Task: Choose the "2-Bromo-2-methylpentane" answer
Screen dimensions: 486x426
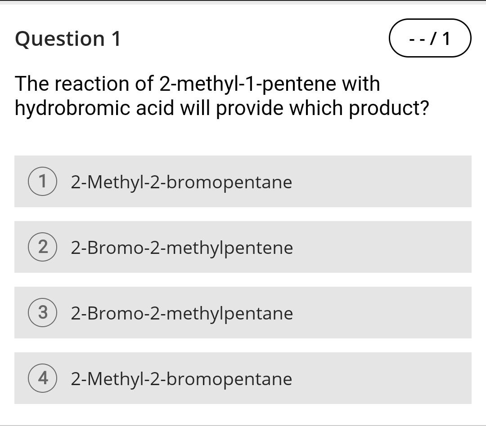Action: [182, 313]
